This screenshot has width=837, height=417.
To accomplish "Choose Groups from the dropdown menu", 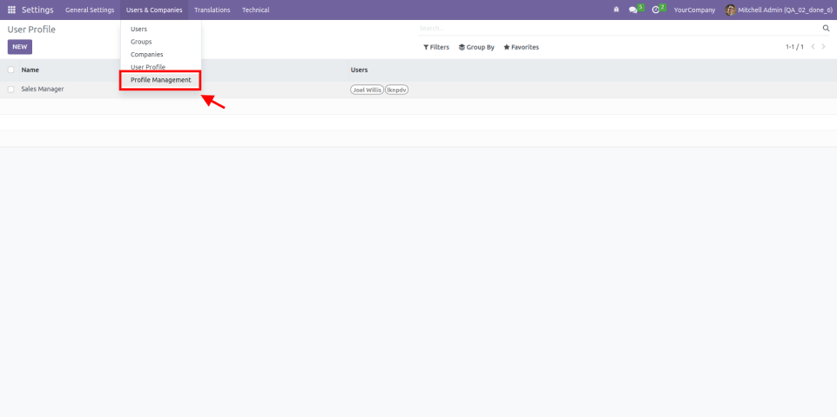I will 141,42.
